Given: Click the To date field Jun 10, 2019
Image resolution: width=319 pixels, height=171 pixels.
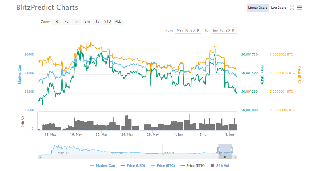Looking at the screenshot, I should click(x=224, y=30).
